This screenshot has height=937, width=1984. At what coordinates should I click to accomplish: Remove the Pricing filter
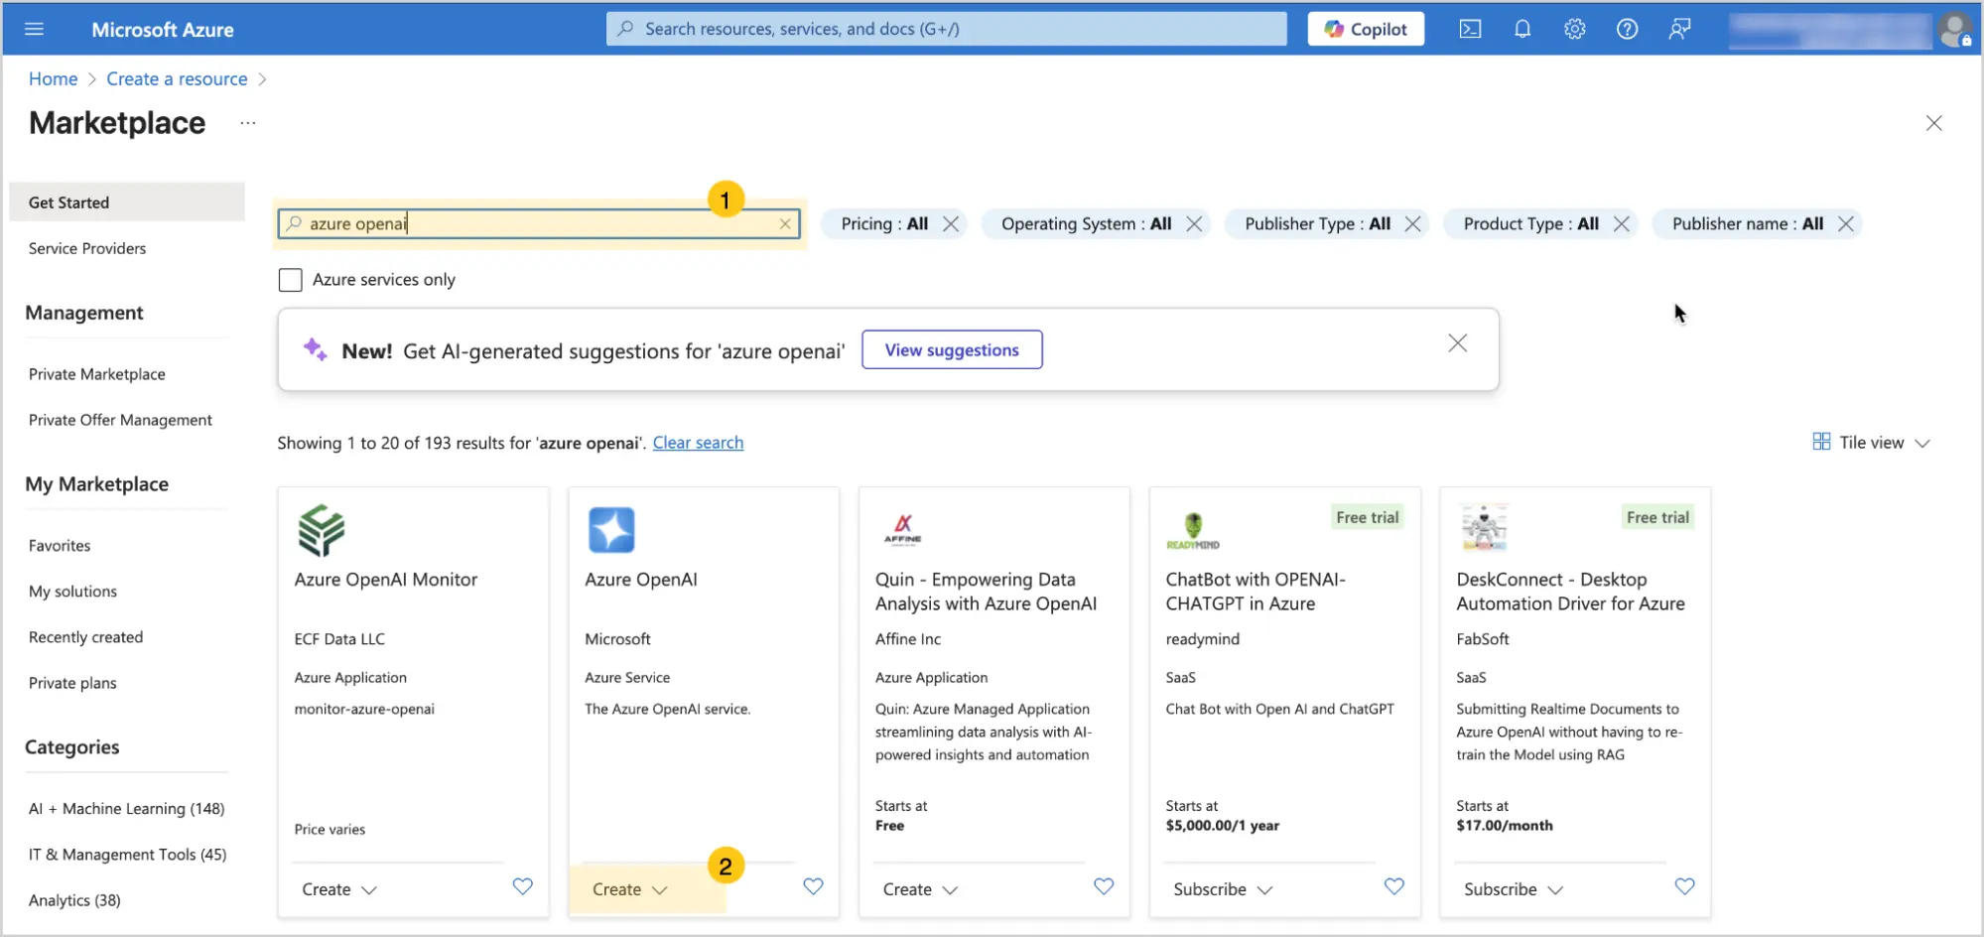coord(951,224)
